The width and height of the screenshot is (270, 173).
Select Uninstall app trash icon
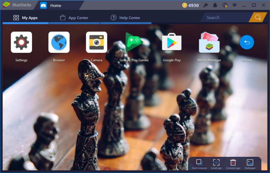233,162
